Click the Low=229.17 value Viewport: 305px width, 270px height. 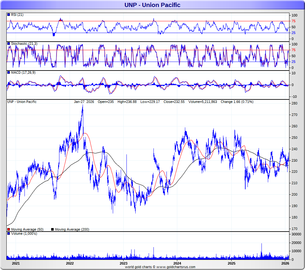click(x=150, y=102)
